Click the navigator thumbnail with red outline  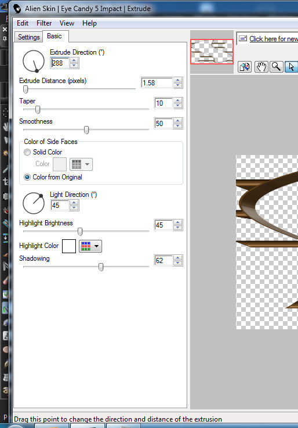212,52
